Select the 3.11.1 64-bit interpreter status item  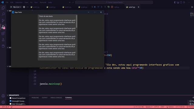(x=180, y=107)
